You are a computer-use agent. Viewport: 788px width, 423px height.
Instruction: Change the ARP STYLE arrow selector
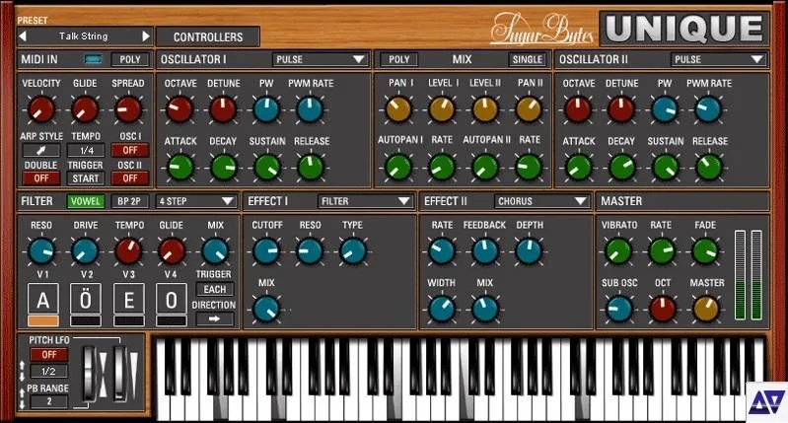tap(41, 150)
